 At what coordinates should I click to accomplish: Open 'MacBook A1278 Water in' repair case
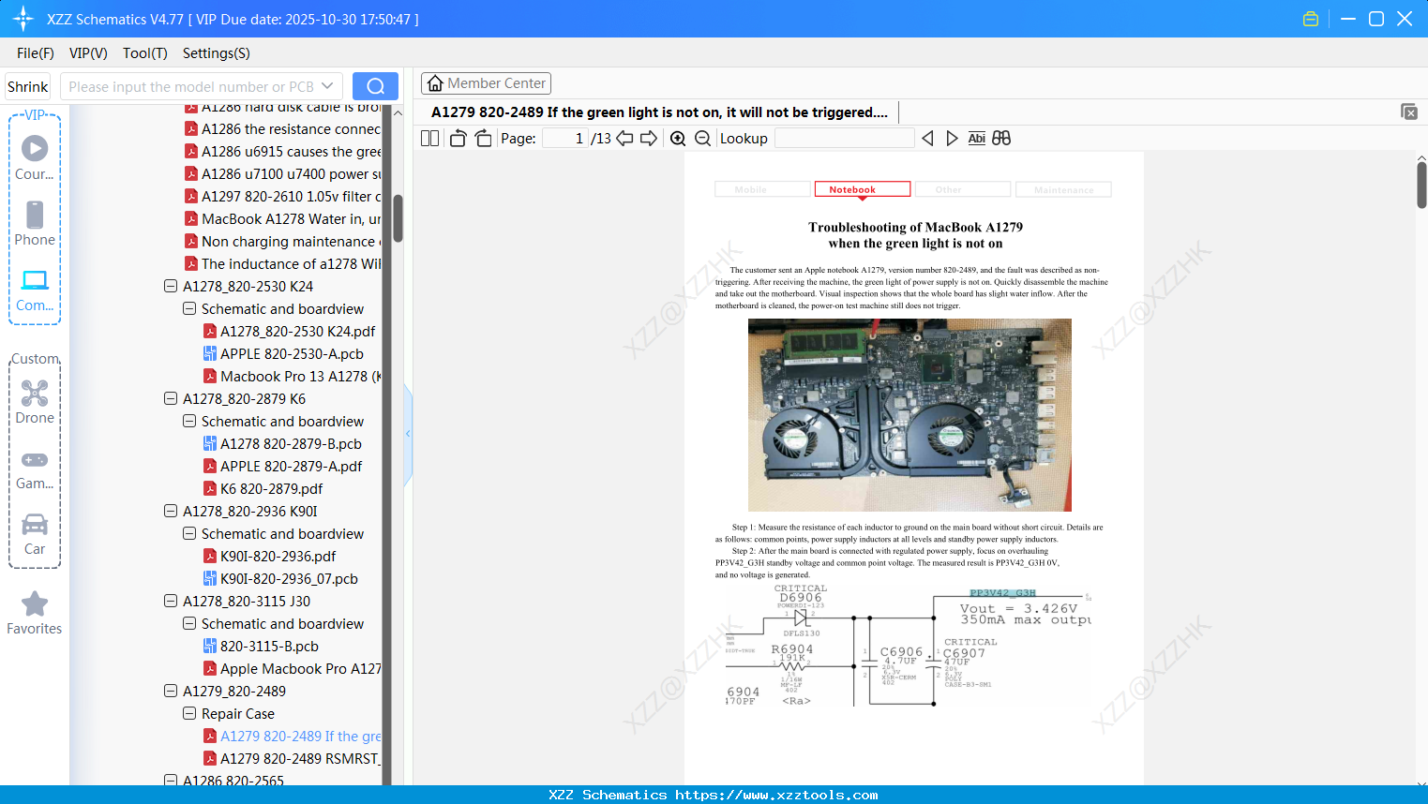click(282, 218)
